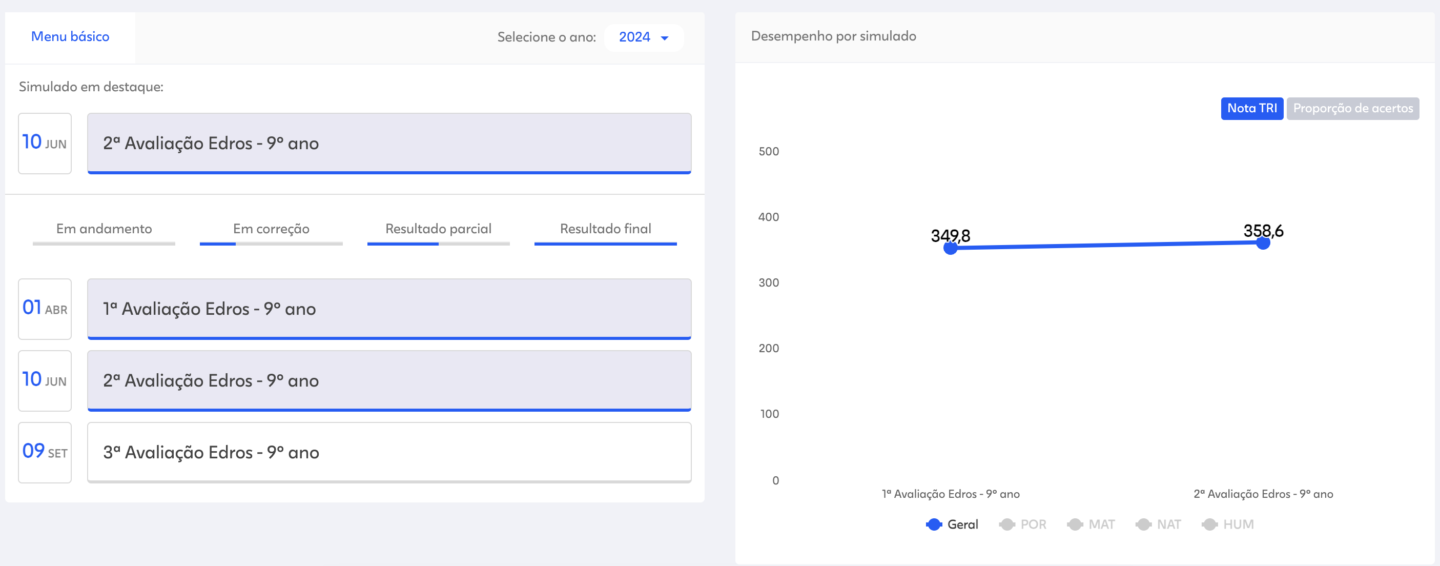Viewport: 1440px width, 566px height.
Task: Click the 10 JUN date box in Simulado em destaque
Action: point(45,144)
